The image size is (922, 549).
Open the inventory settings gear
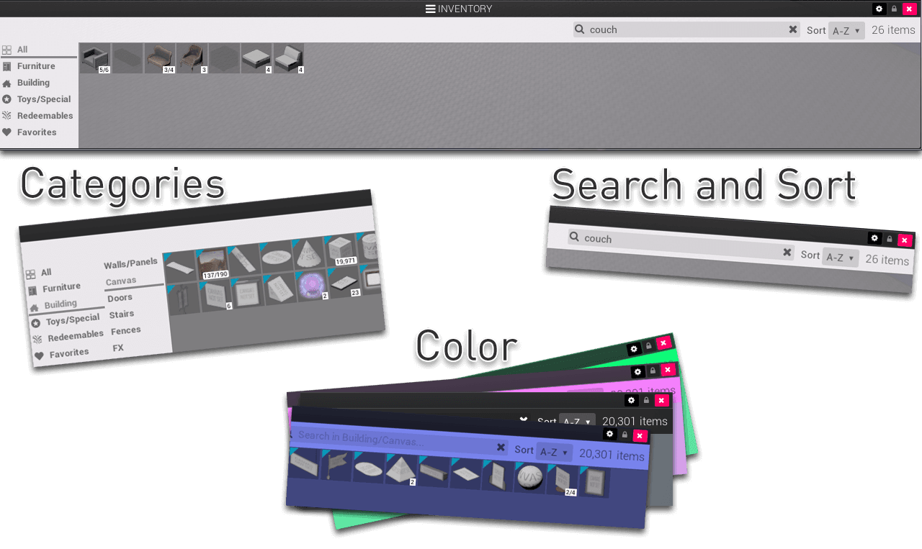pos(879,9)
